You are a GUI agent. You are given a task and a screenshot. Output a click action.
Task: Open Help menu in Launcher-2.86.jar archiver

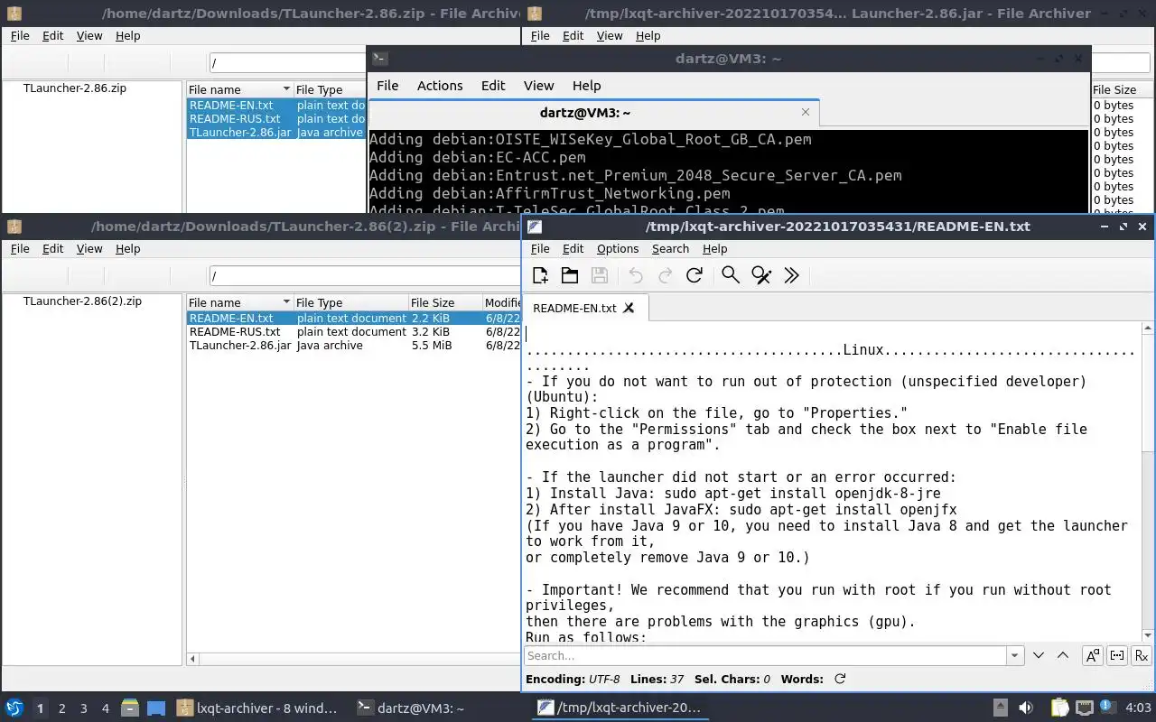click(648, 36)
